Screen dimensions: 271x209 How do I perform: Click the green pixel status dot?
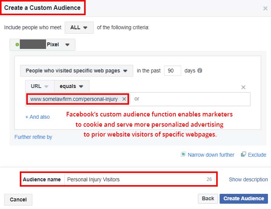[x=17, y=44]
